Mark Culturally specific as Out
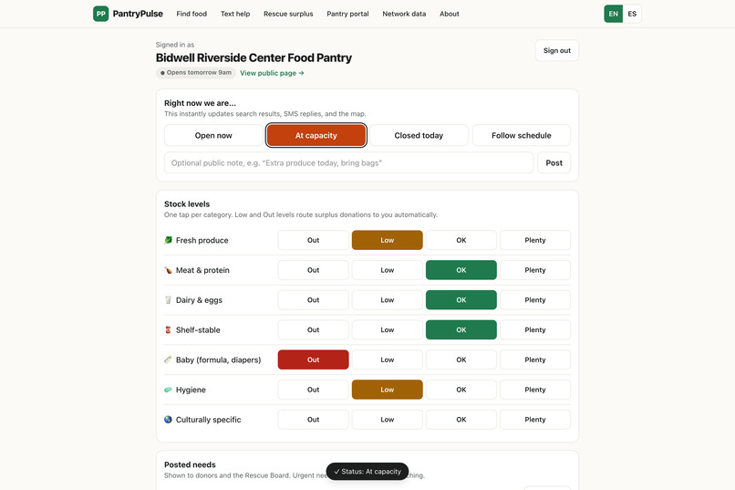The image size is (735, 490). [x=313, y=420]
